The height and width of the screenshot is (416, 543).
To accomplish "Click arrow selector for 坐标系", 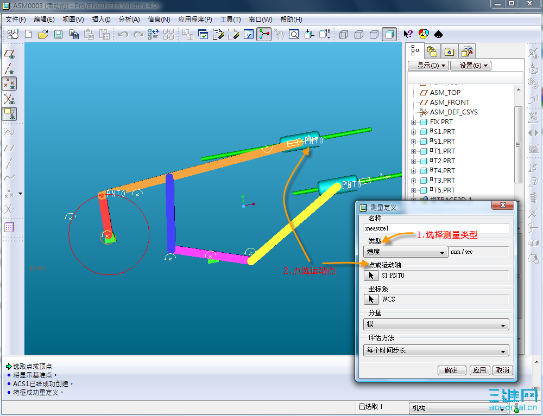I will [x=371, y=299].
